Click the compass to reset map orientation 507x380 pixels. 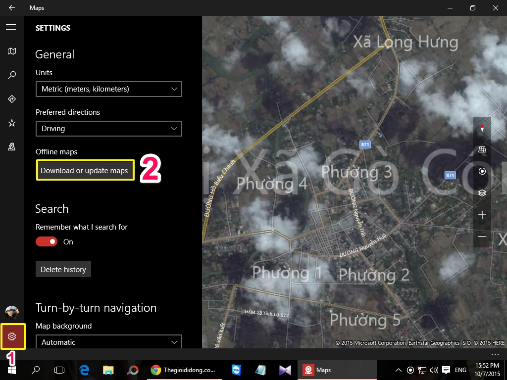coord(482,128)
